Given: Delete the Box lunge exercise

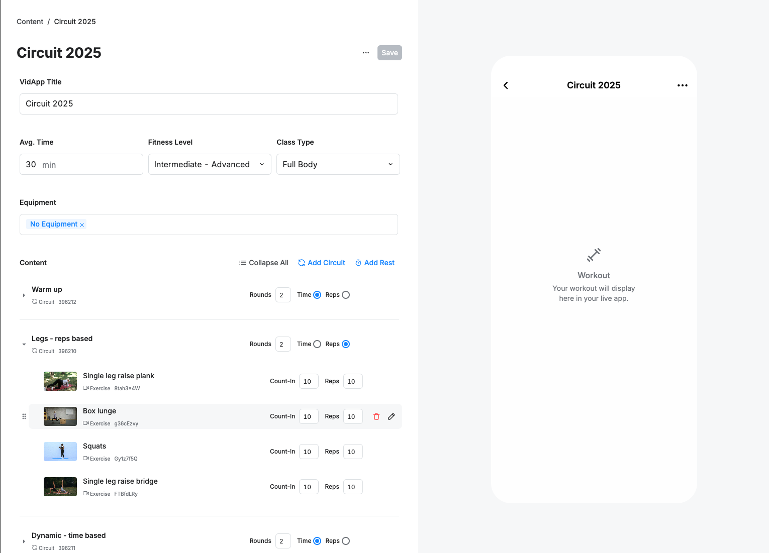Looking at the screenshot, I should pyautogui.click(x=376, y=416).
